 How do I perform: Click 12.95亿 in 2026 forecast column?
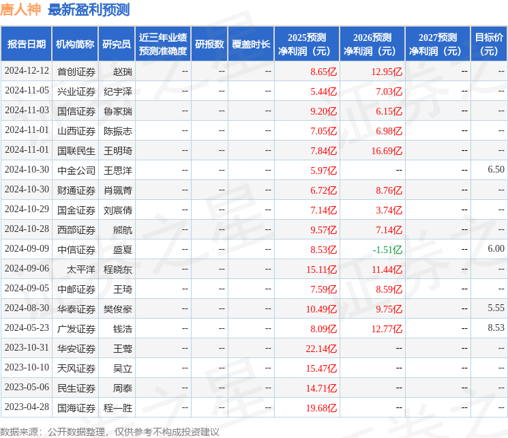click(387, 72)
